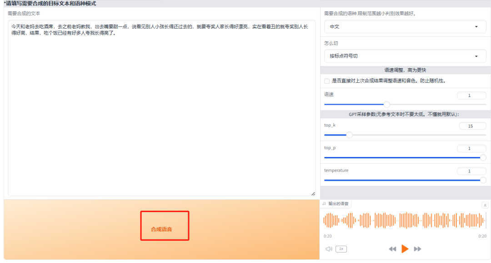
Task: Open the 按标点符号切 split method dropdown
Action: coord(405,56)
